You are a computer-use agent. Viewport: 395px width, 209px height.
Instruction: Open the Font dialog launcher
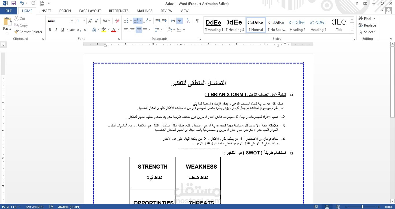(119, 39)
